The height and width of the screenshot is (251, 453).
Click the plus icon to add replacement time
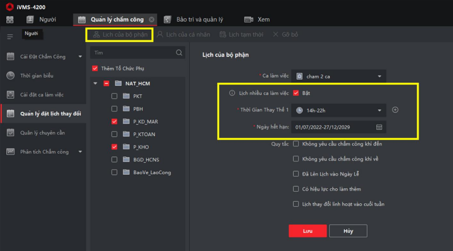395,110
